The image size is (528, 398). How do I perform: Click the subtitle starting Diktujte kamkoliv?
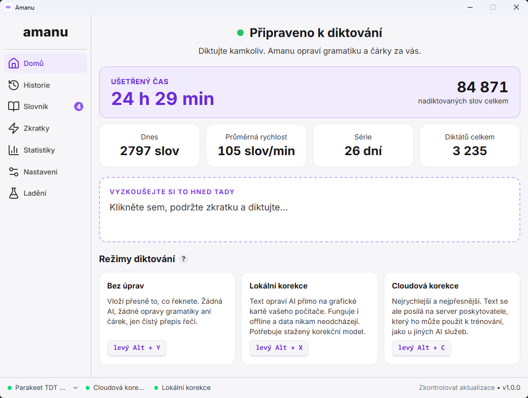(310, 51)
